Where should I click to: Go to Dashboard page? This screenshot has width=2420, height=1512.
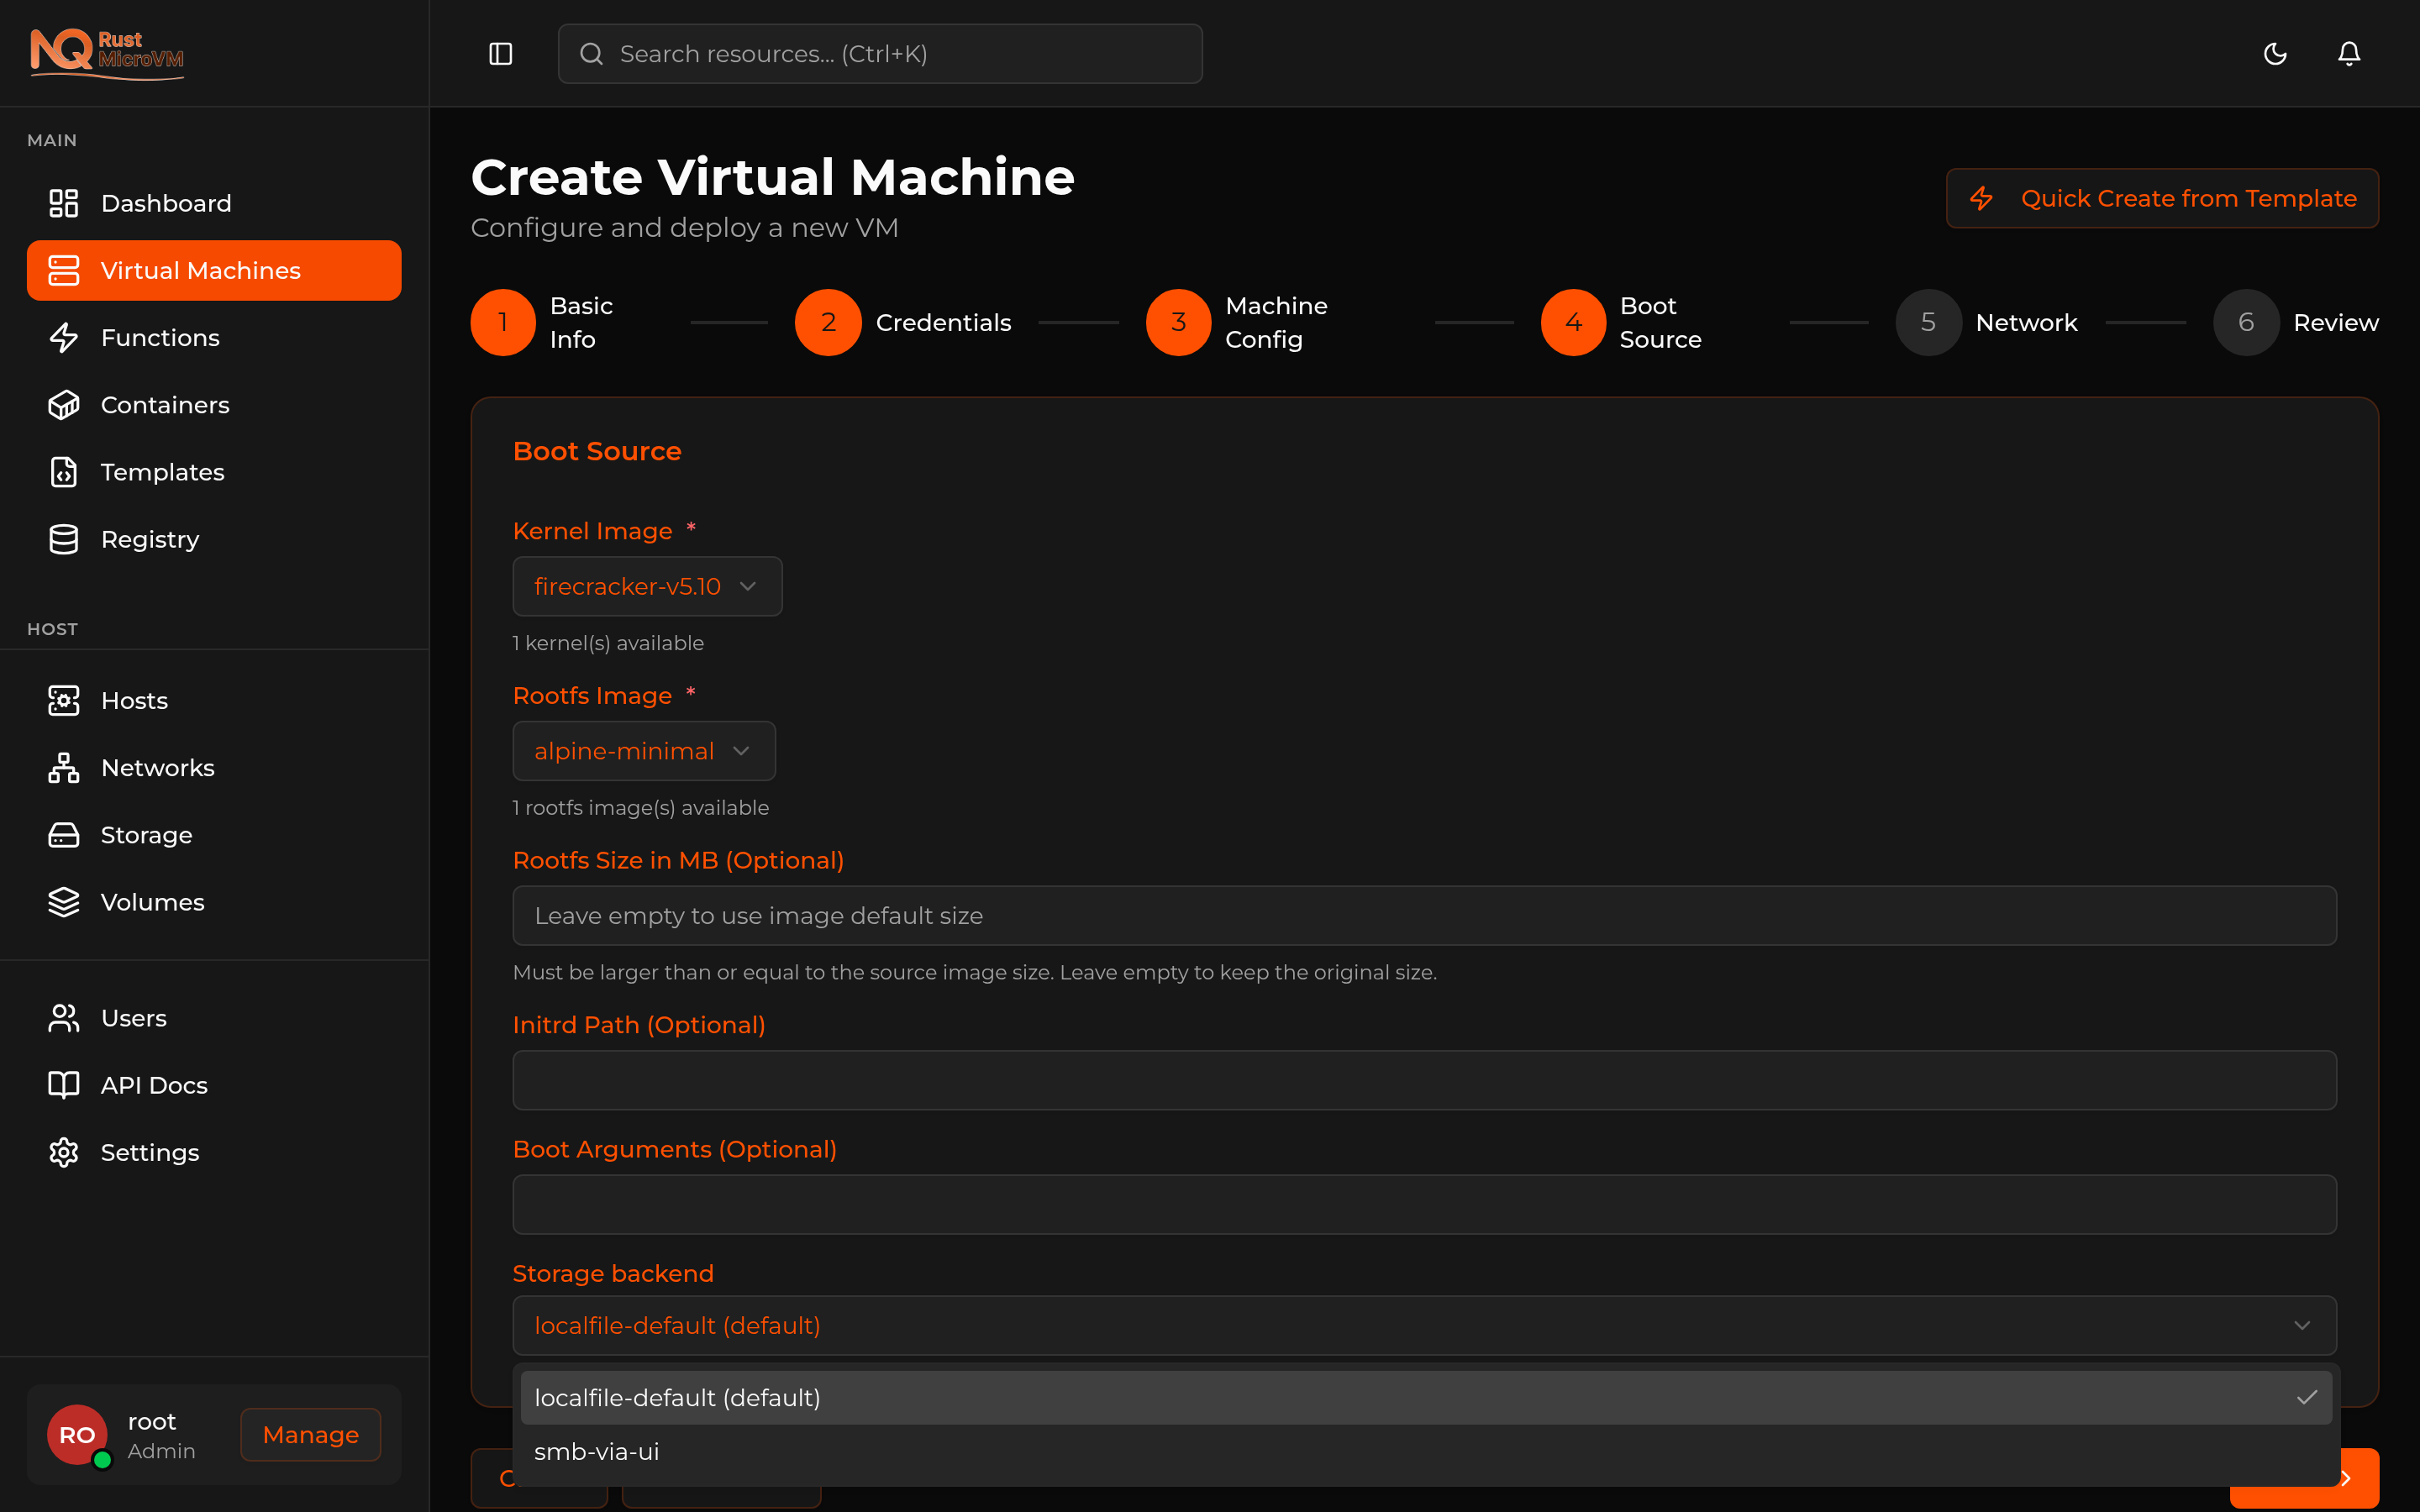point(214,203)
